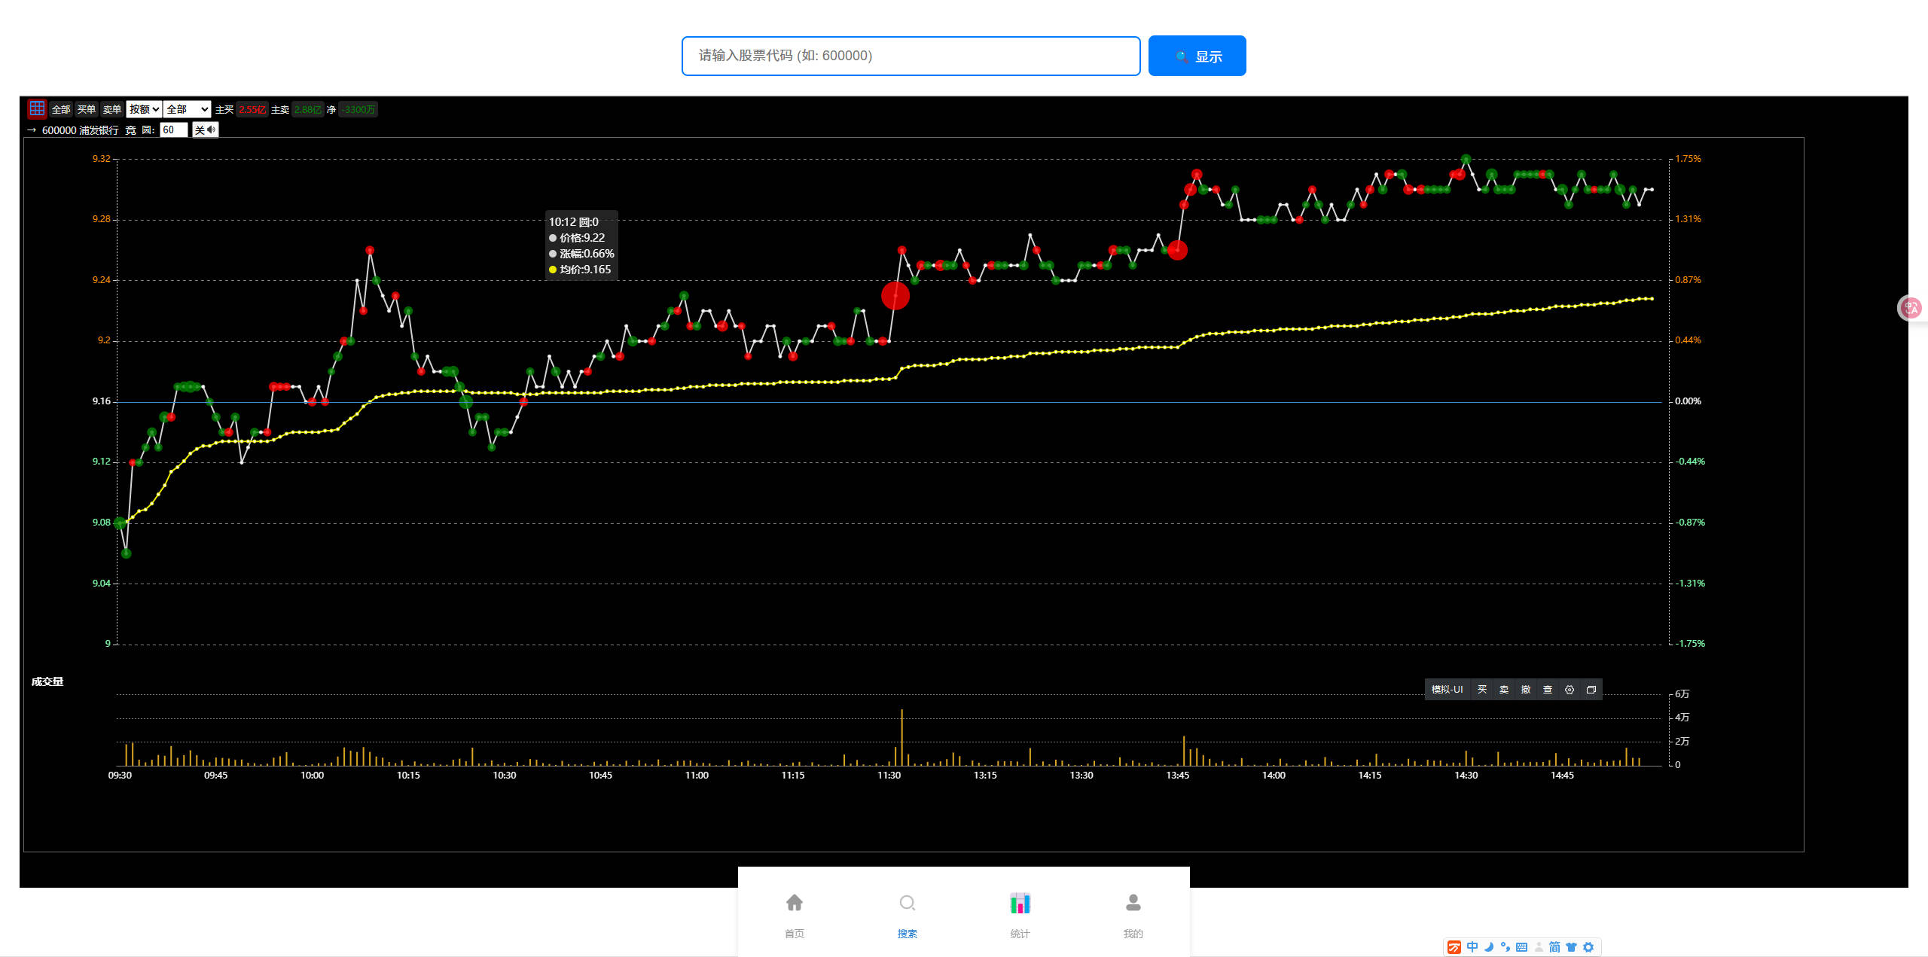
Task: Go to 首页 home icon
Action: point(795,902)
